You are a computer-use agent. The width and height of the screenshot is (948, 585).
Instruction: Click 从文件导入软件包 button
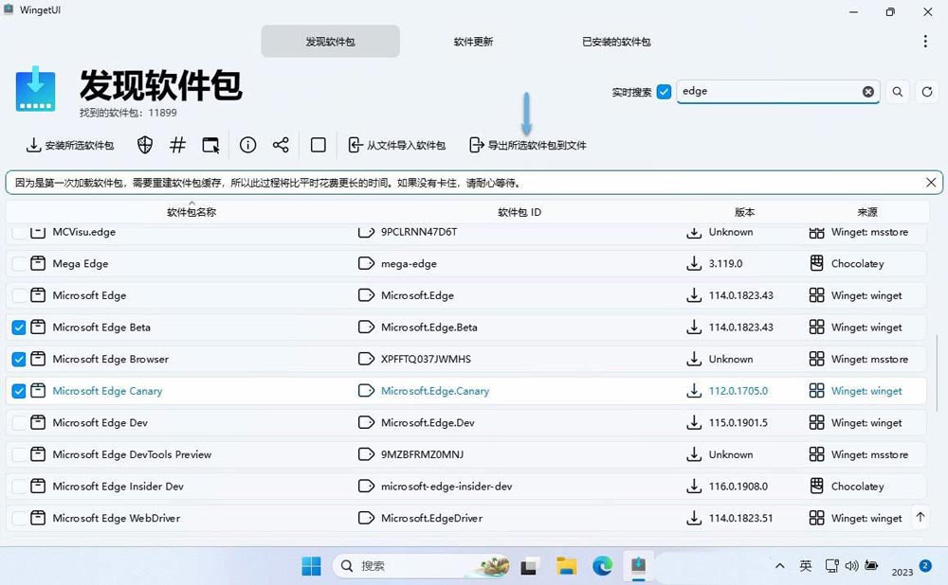(396, 145)
